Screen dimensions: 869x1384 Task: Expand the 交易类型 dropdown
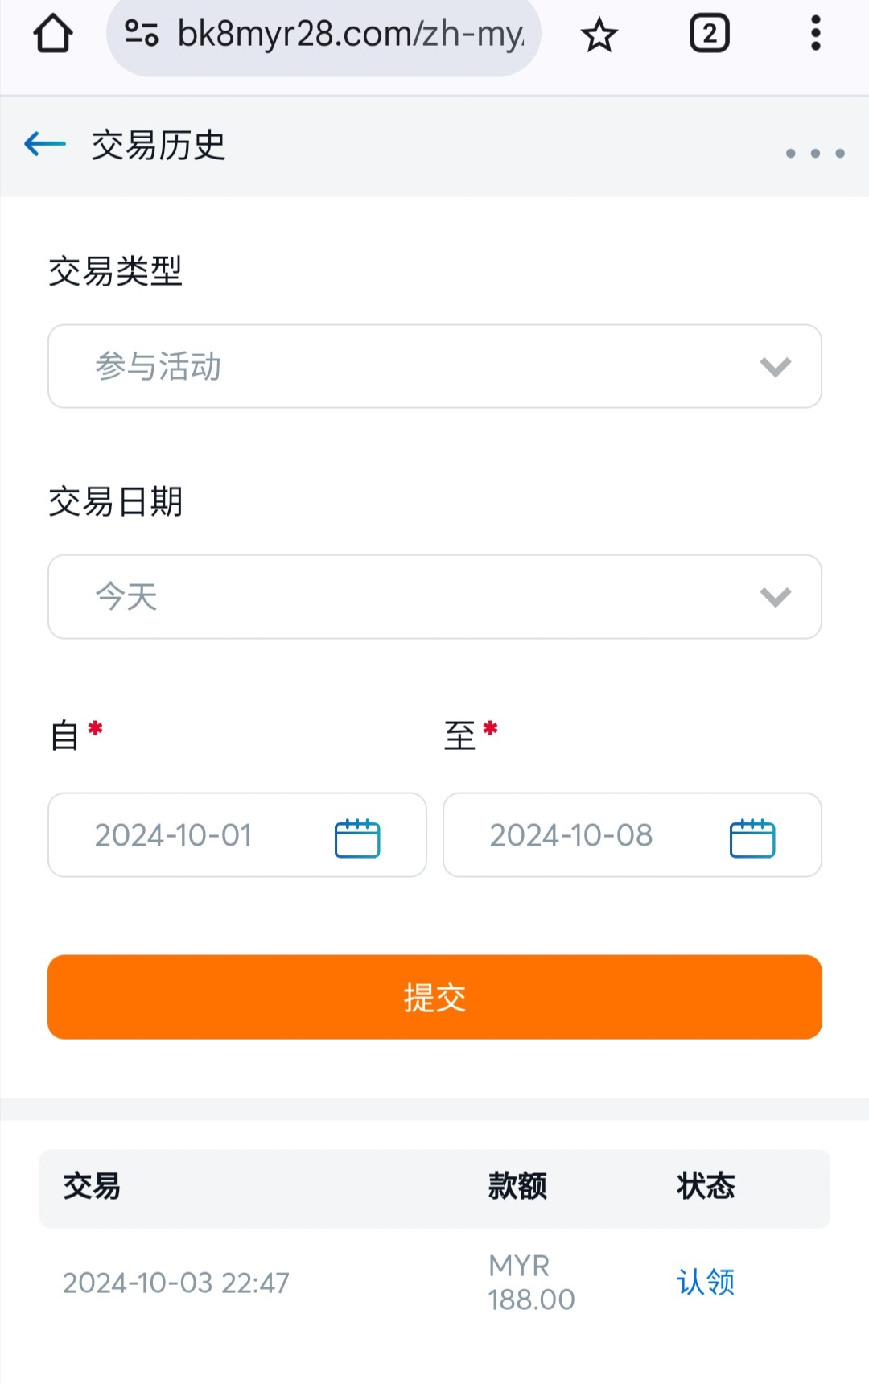(434, 367)
